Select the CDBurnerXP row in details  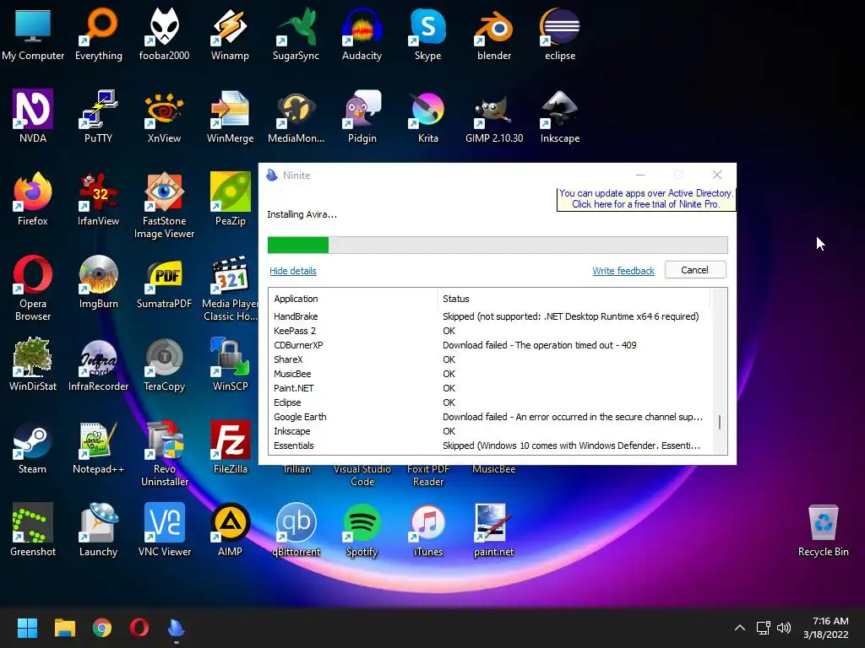[x=491, y=345]
